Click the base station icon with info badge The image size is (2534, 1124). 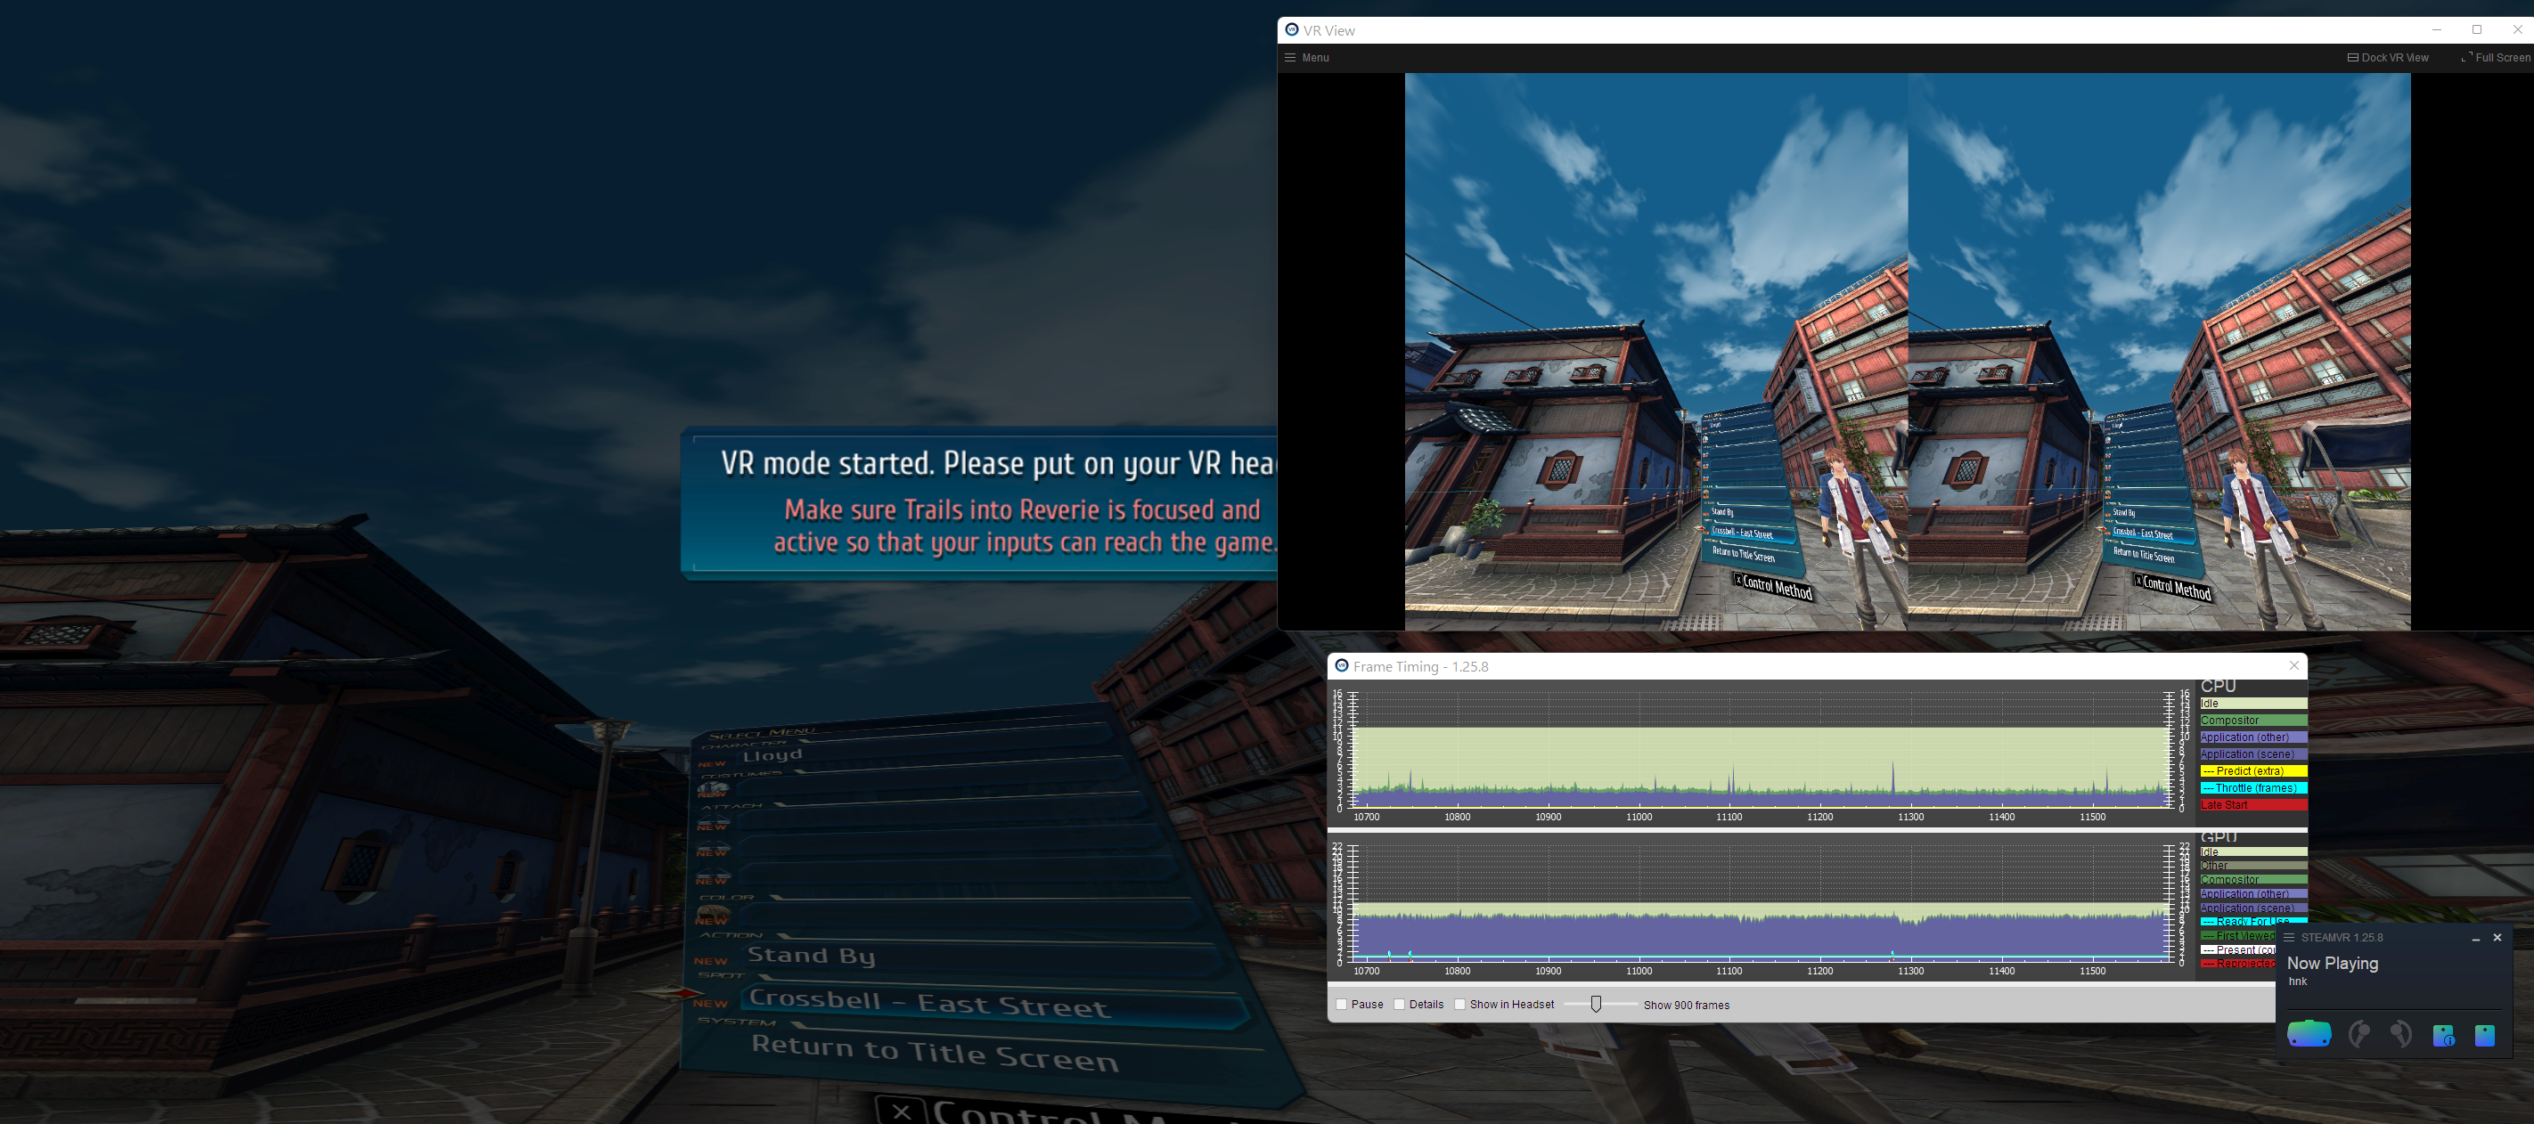pyautogui.click(x=2443, y=1035)
